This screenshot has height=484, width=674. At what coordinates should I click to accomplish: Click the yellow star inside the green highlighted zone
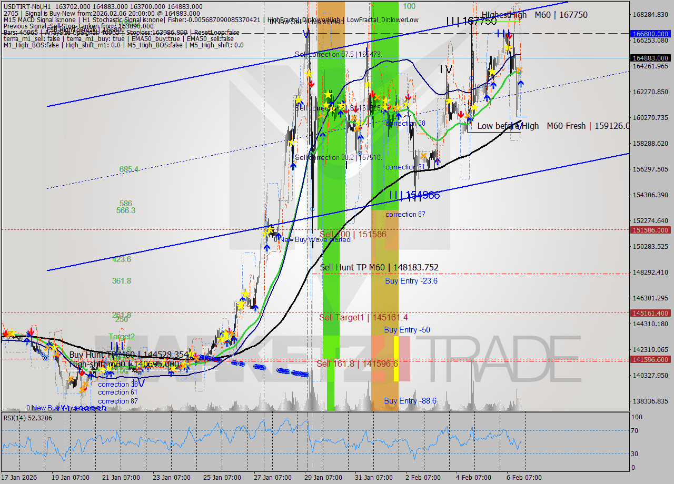click(328, 94)
